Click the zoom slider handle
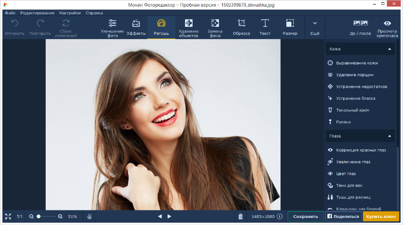The width and height of the screenshot is (403, 225). (x=39, y=217)
